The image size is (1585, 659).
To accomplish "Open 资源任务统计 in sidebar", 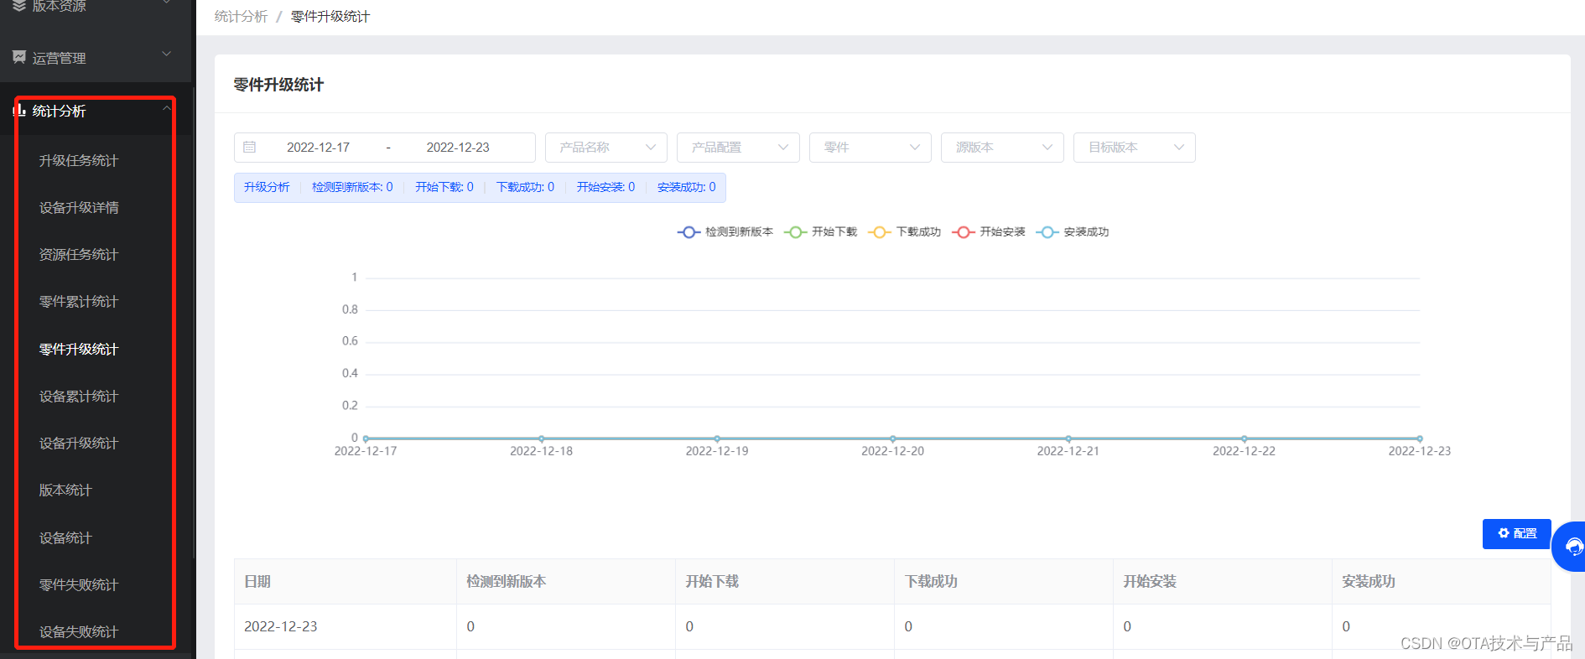I will click(79, 255).
